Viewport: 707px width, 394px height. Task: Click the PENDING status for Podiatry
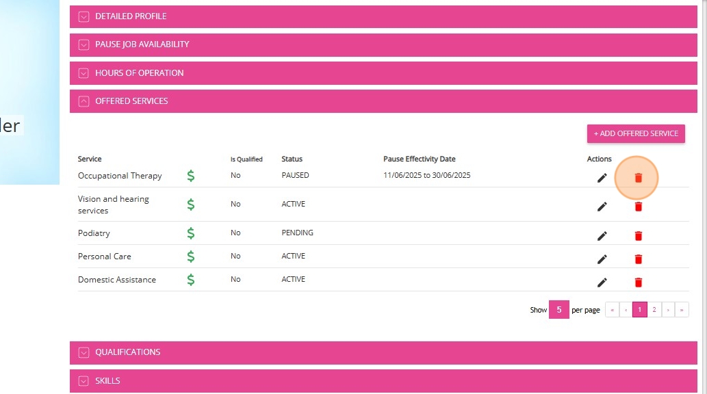pos(297,233)
